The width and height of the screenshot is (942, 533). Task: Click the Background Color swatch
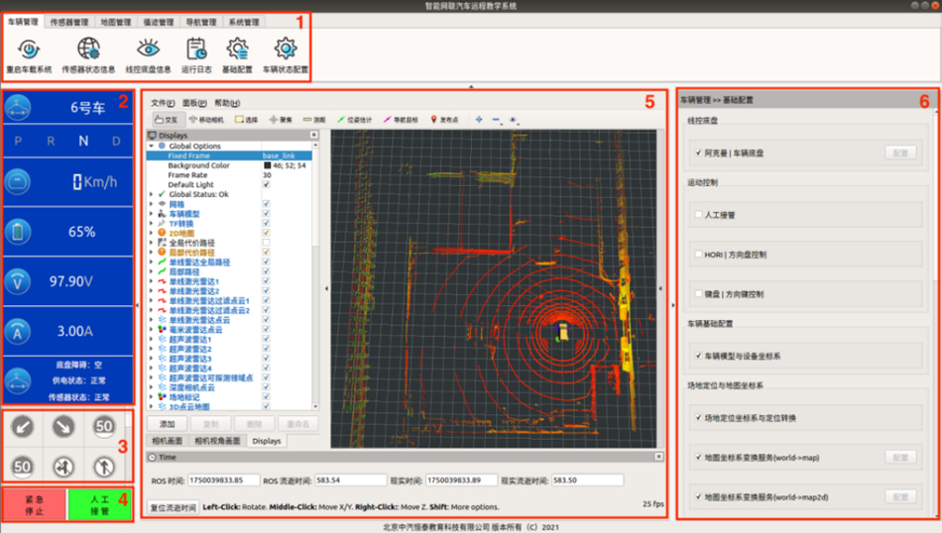pyautogui.click(x=267, y=165)
